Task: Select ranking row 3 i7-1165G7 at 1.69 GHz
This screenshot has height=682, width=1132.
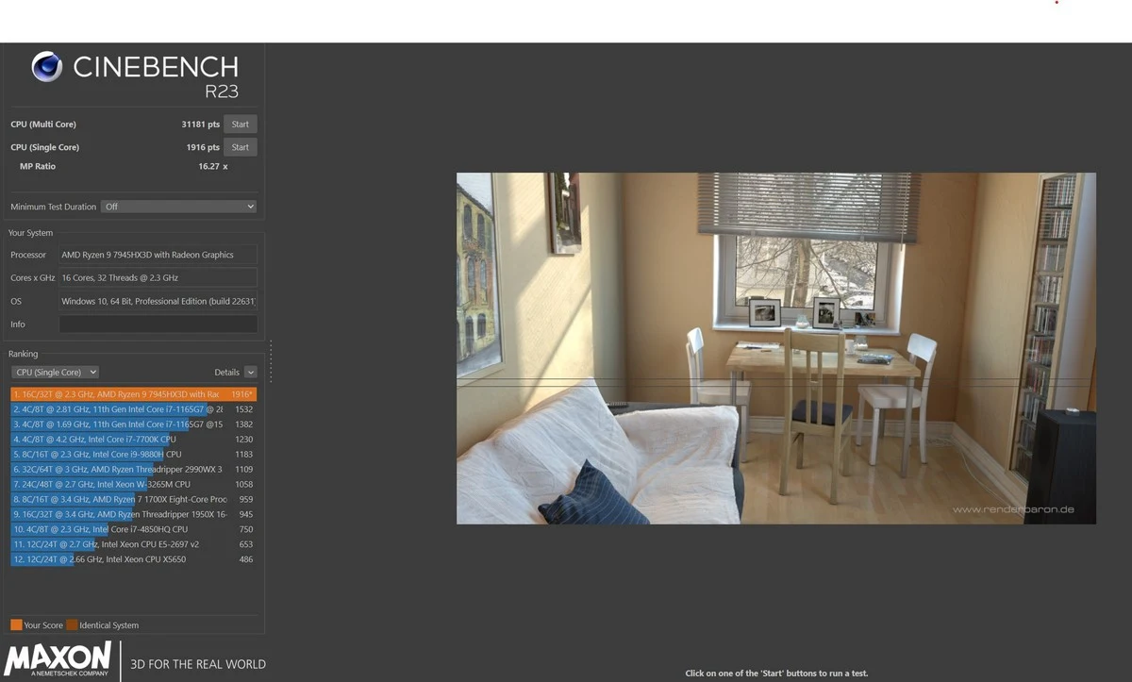Action: (x=134, y=424)
